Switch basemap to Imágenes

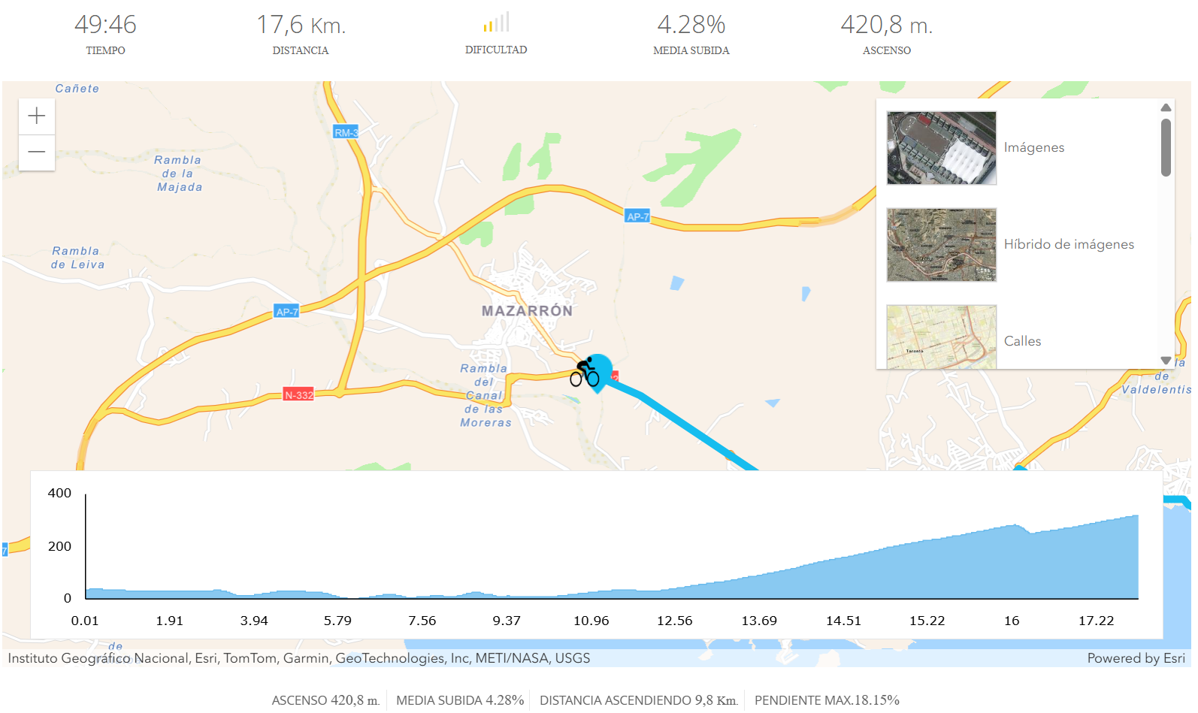pyautogui.click(x=1033, y=147)
